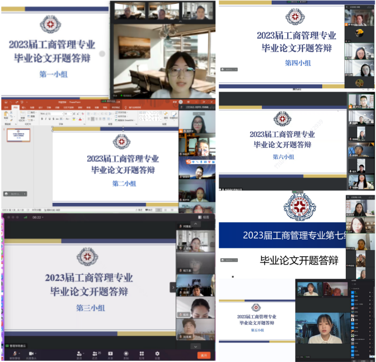This screenshot has height=362, width=376.
Task: Open the settings gear in the meeting toolbar
Action: coord(157,353)
